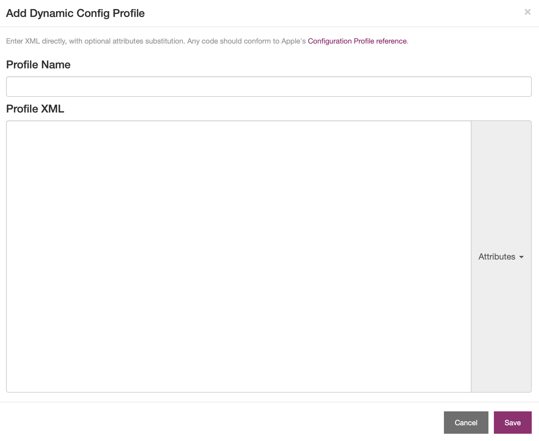The image size is (539, 441).
Task: Dismiss the Add Dynamic Config Profile modal
Action: [527, 12]
